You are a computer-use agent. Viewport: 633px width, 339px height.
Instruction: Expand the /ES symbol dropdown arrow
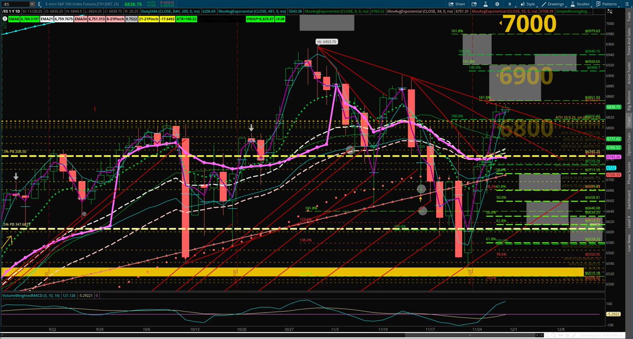click(32, 4)
